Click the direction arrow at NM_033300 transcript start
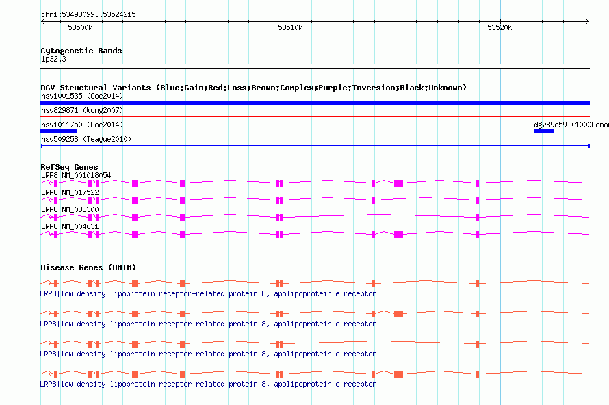 (51, 218)
